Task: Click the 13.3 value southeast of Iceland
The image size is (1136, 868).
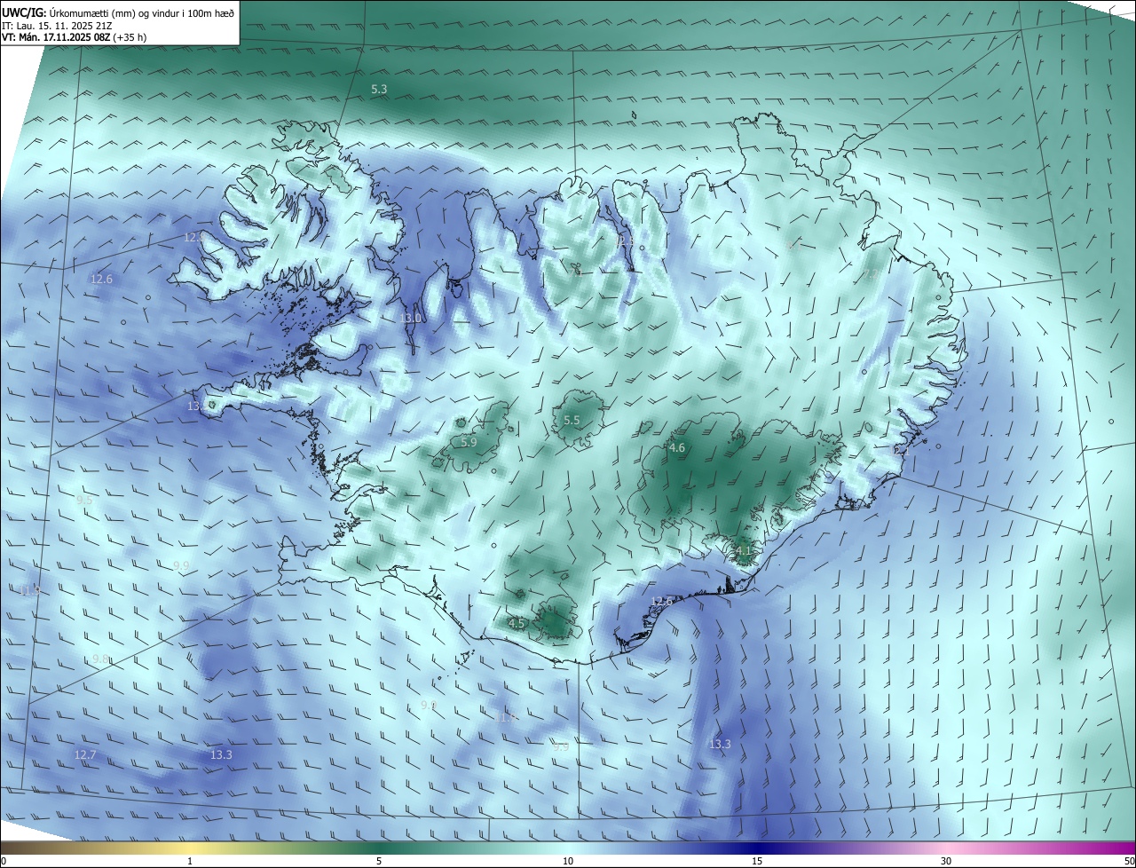Action: [x=720, y=745]
